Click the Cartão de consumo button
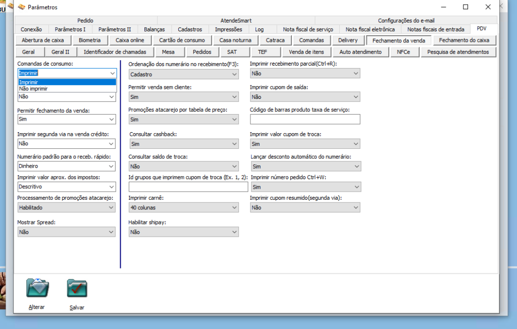Viewport: 517px width, 329px height. pos(182,40)
